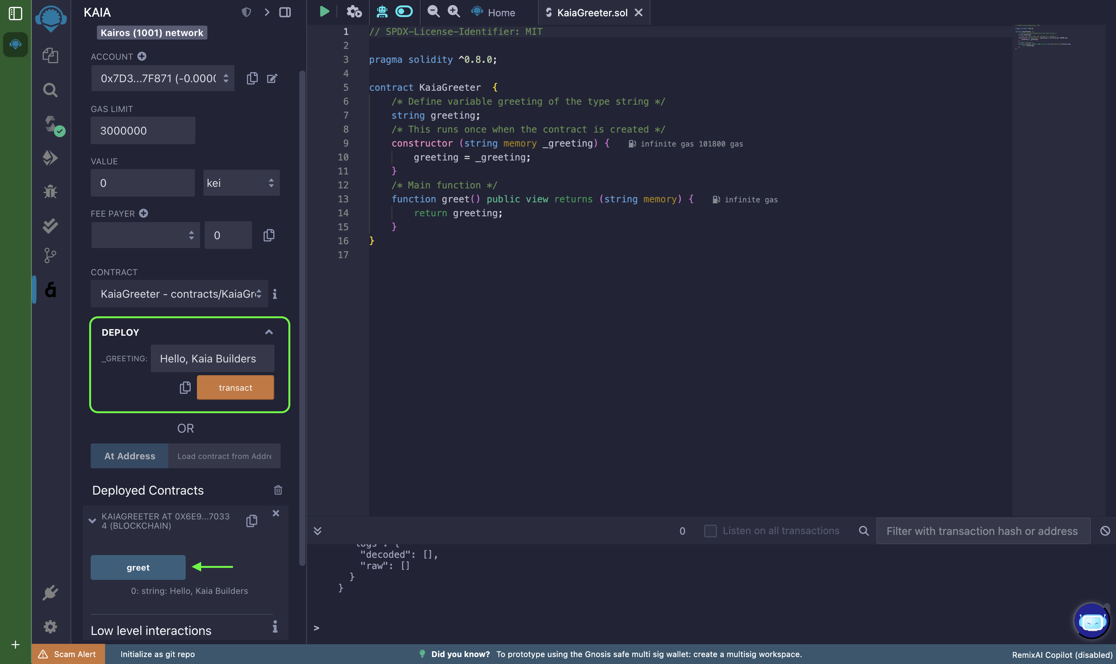
Task: Show contract info icon beside KaiaGreeter
Action: 275,294
